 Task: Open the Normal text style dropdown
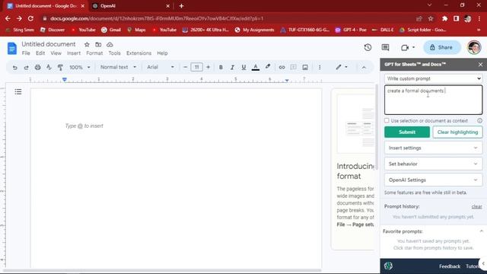coord(118,67)
